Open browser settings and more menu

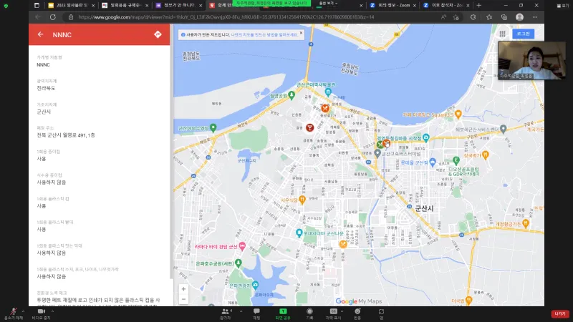click(534, 17)
